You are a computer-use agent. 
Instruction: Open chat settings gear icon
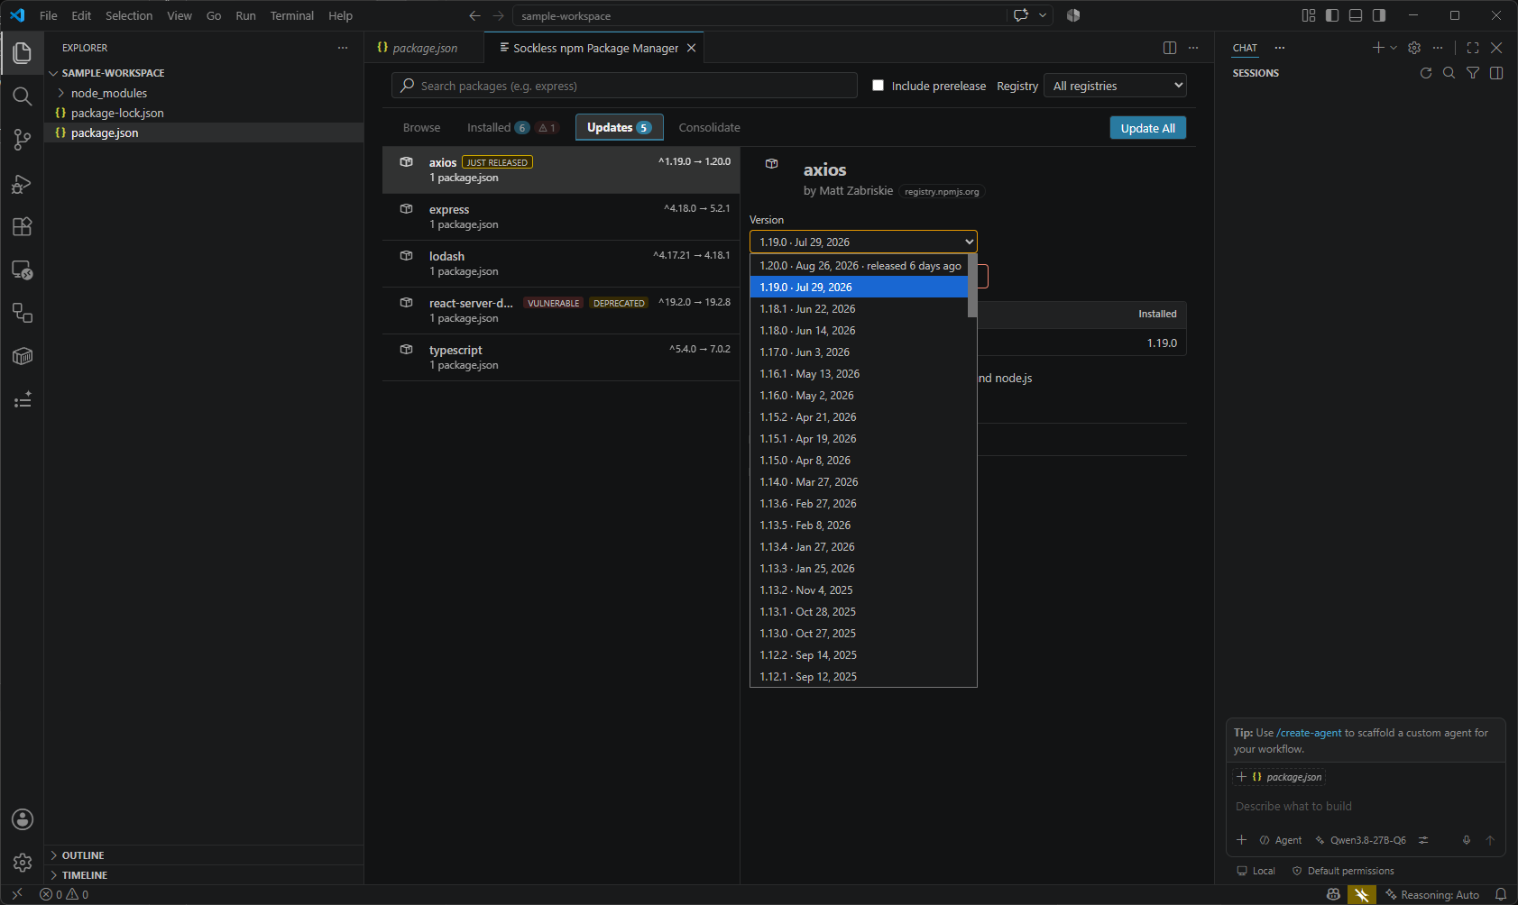1414,48
